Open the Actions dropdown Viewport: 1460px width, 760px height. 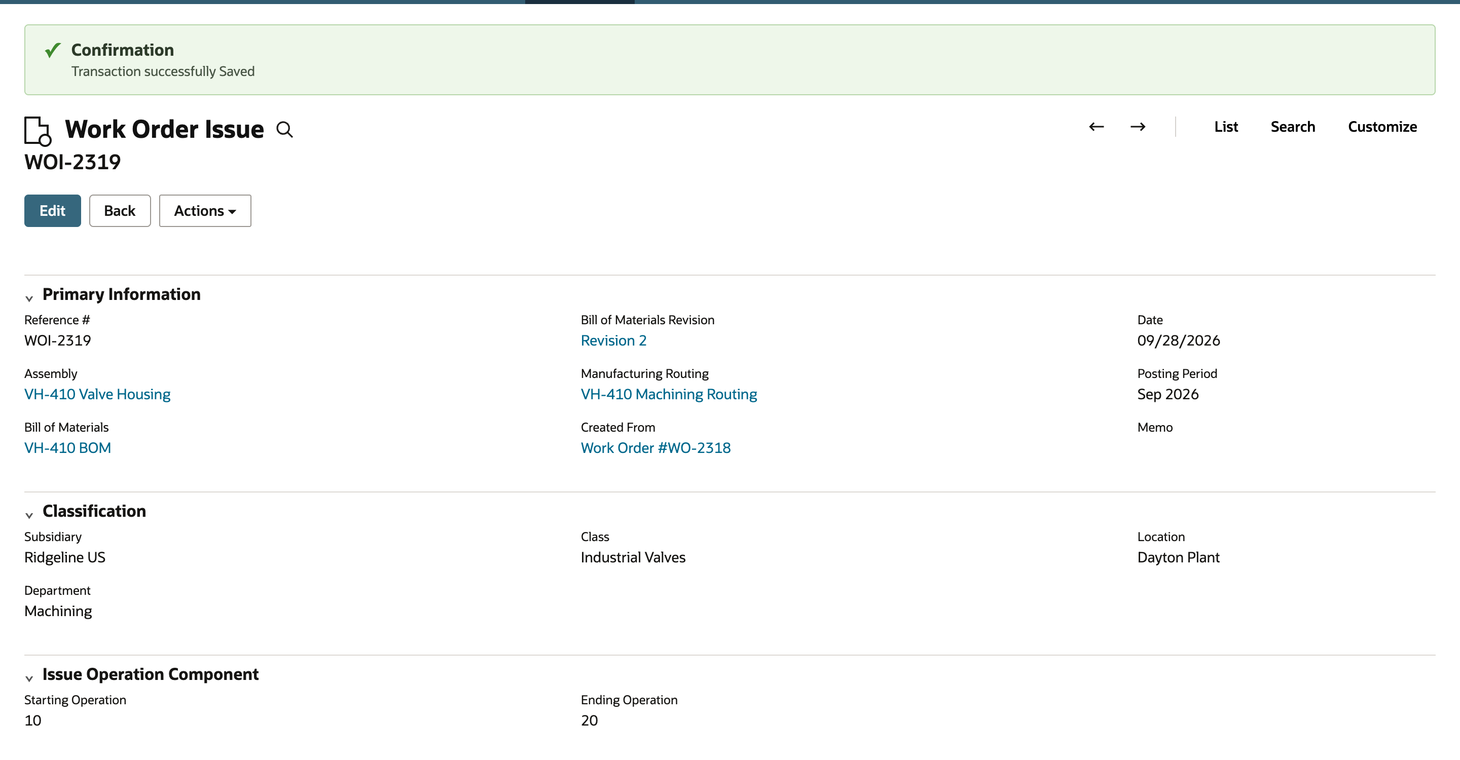tap(205, 211)
